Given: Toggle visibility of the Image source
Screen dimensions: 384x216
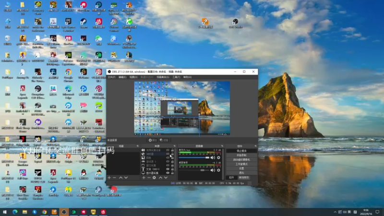Looking at the screenshot, I should pos(168,158).
